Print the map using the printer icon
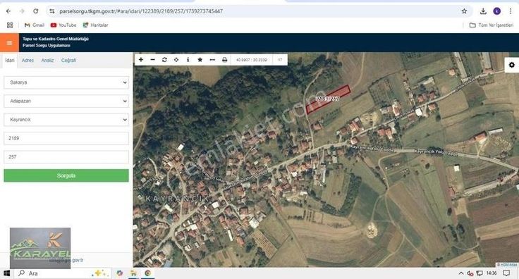The height and width of the screenshot is (279, 519). coord(224,60)
